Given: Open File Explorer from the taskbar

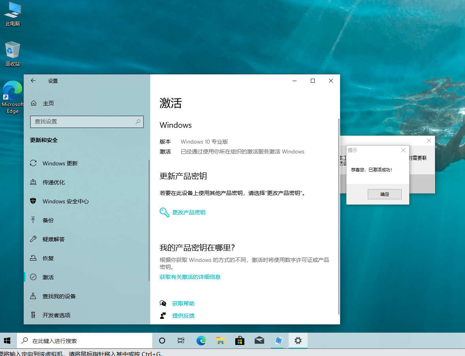Looking at the screenshot, I should point(220,341).
